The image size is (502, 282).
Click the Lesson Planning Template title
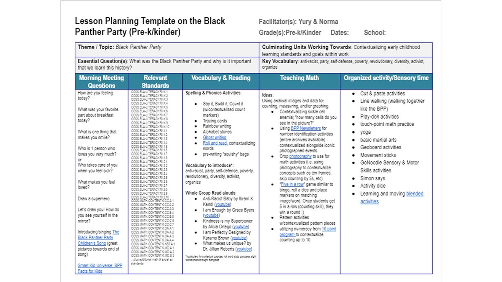pos(150,26)
